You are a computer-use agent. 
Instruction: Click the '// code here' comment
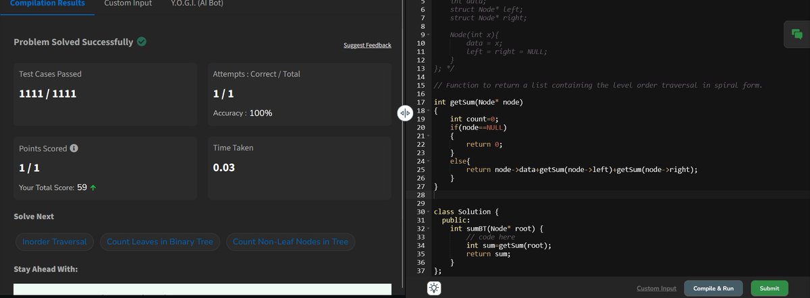pyautogui.click(x=491, y=237)
